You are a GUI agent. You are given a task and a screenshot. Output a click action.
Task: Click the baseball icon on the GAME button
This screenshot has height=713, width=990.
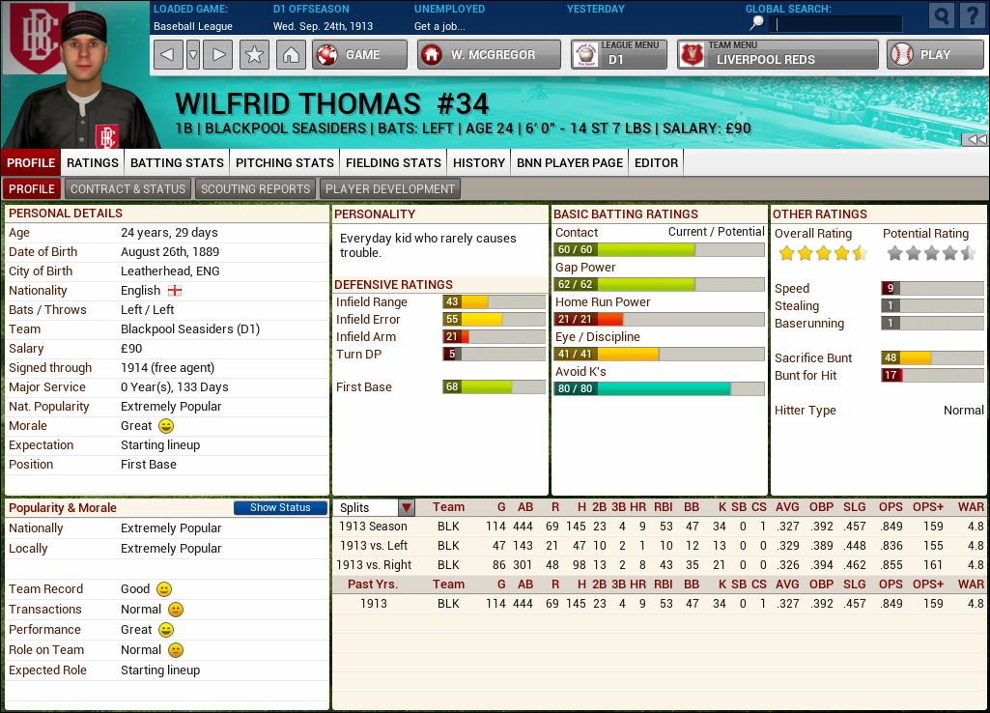[x=327, y=55]
